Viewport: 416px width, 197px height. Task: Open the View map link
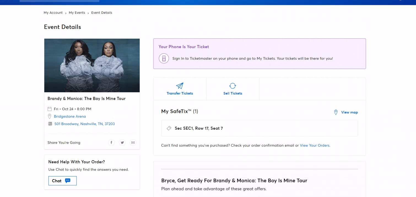(x=349, y=112)
